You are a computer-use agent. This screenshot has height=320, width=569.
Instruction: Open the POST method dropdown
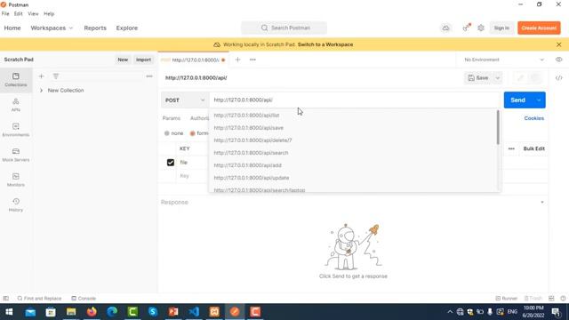185,100
